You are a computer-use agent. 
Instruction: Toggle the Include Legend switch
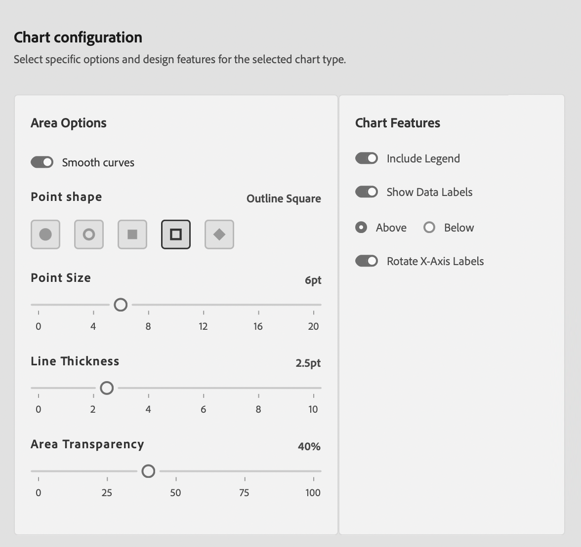click(367, 158)
